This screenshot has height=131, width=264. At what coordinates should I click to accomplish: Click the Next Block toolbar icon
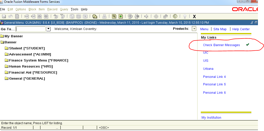[x=62, y=16]
